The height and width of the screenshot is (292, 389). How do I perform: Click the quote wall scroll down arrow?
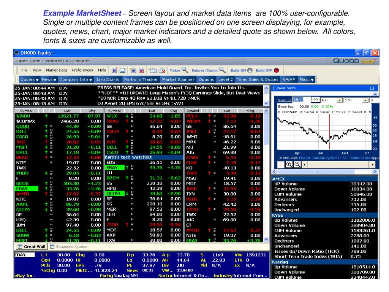[x=266, y=240]
